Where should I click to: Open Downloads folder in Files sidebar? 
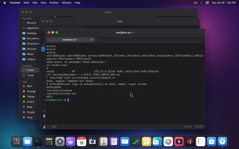(30, 44)
